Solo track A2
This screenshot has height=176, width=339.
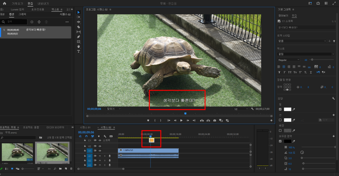coord(105,161)
